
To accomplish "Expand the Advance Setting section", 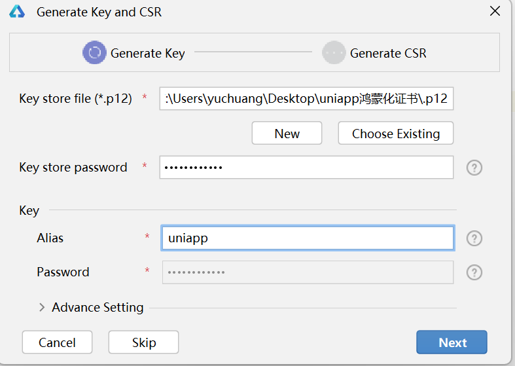I will coord(42,308).
